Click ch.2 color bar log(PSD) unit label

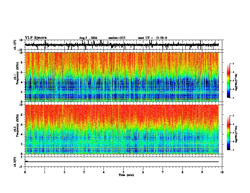[236, 134]
